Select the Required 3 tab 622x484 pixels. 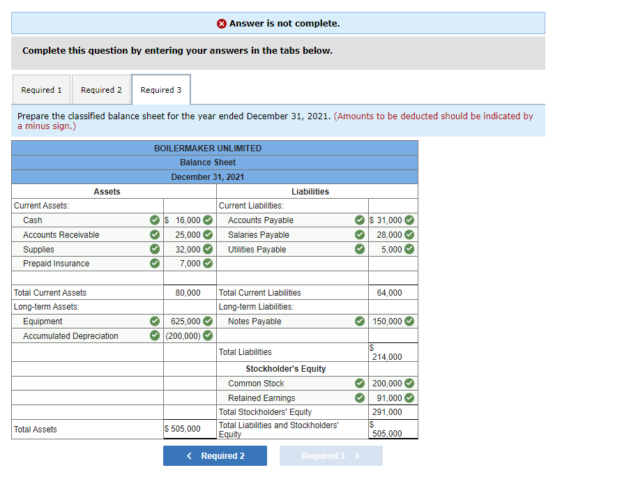[161, 90]
